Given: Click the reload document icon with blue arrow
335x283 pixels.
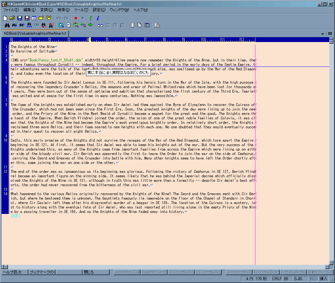Looking at the screenshot, I should pyautogui.click(x=34, y=18).
